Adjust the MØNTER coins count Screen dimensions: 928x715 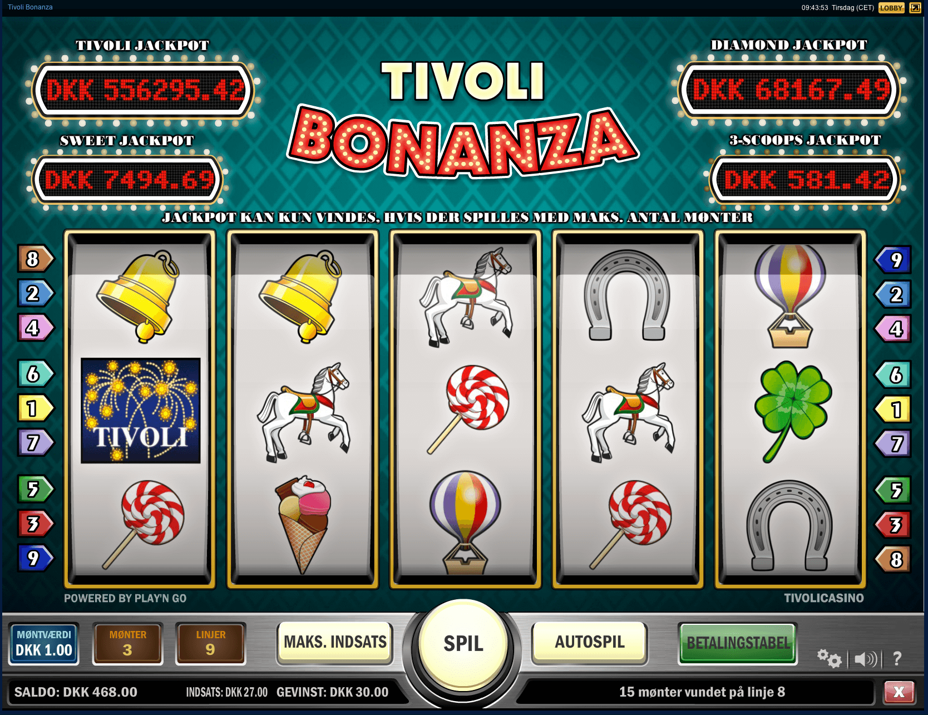pos(127,644)
